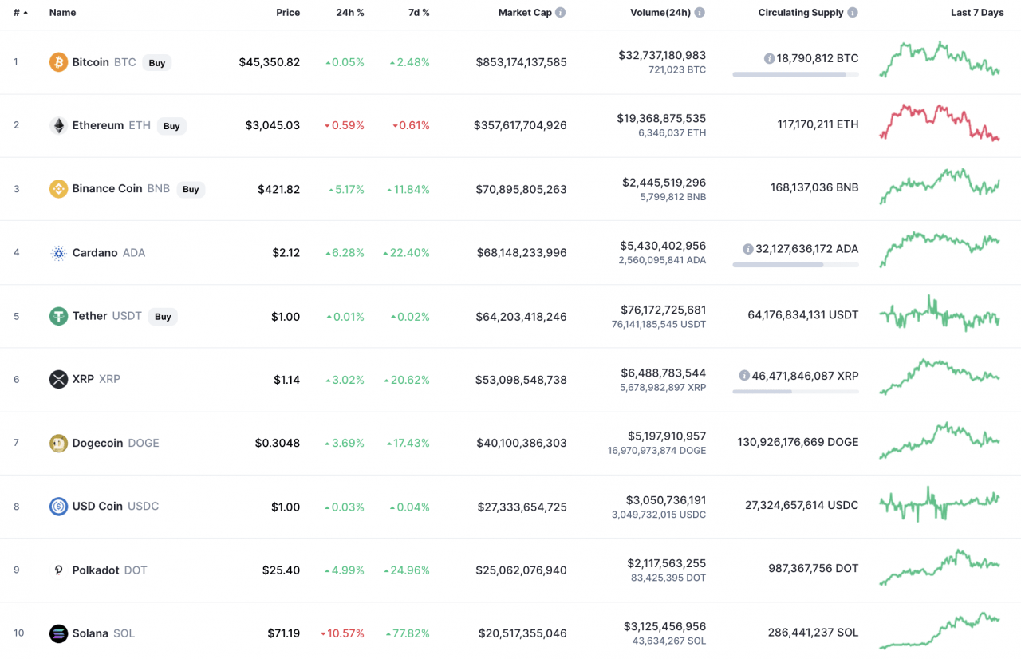Open Ethereum's red 7-day price chart
Image resolution: width=1021 pixels, height=659 pixels.
click(x=940, y=122)
